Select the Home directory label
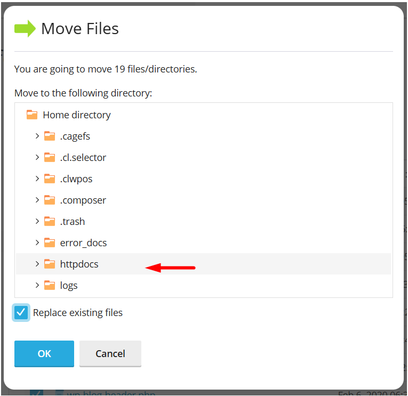The image size is (408, 396). [77, 115]
